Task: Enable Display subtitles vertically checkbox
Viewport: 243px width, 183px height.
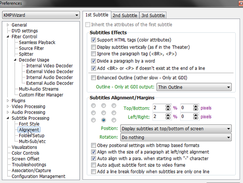Action: pos(94,47)
